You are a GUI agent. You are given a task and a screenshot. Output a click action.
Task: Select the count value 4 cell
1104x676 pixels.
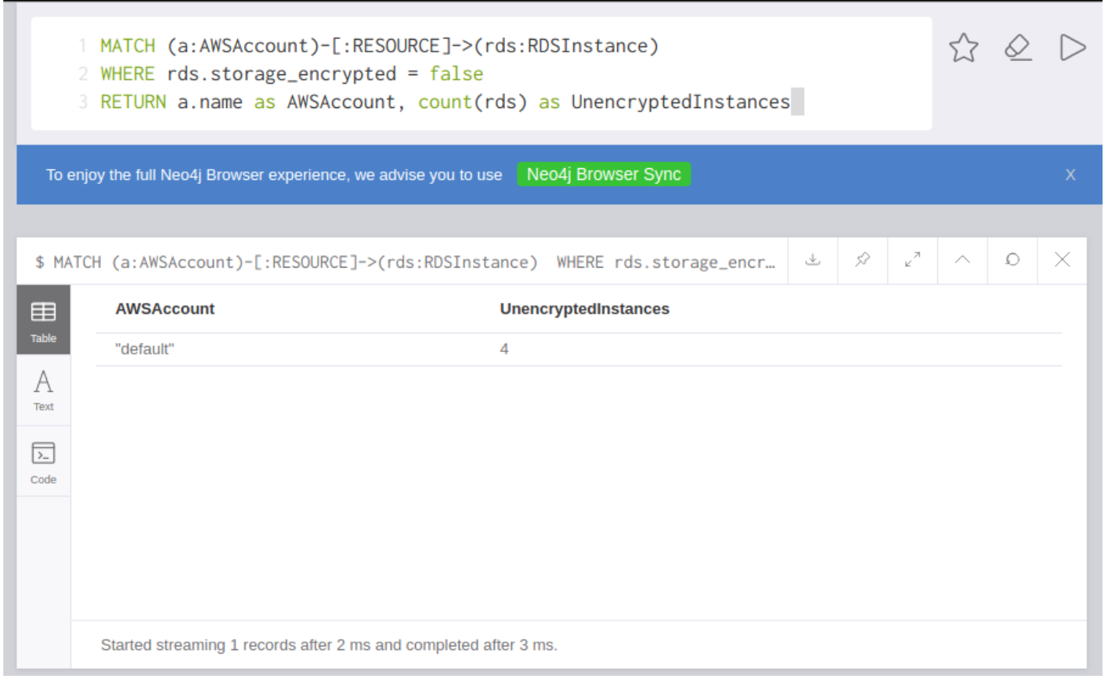coord(504,349)
